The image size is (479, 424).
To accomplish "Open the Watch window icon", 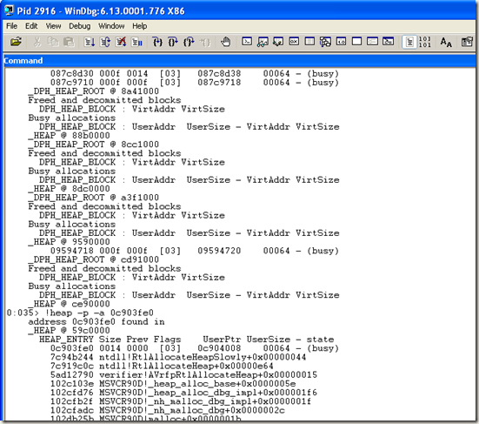I will [x=263, y=41].
